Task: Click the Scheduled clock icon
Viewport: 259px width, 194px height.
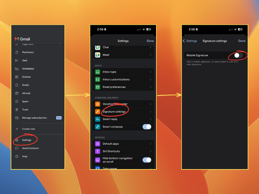Action: pos(17,69)
